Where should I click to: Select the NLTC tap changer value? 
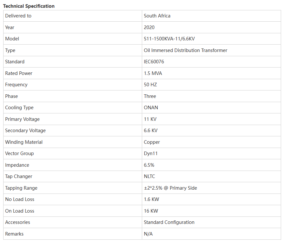click(149, 176)
